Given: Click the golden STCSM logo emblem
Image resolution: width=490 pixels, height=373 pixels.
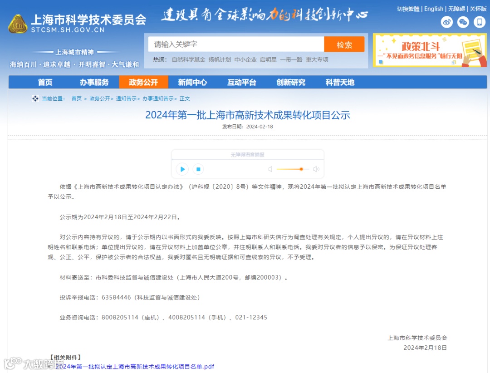Looking at the screenshot, I should point(18,24).
